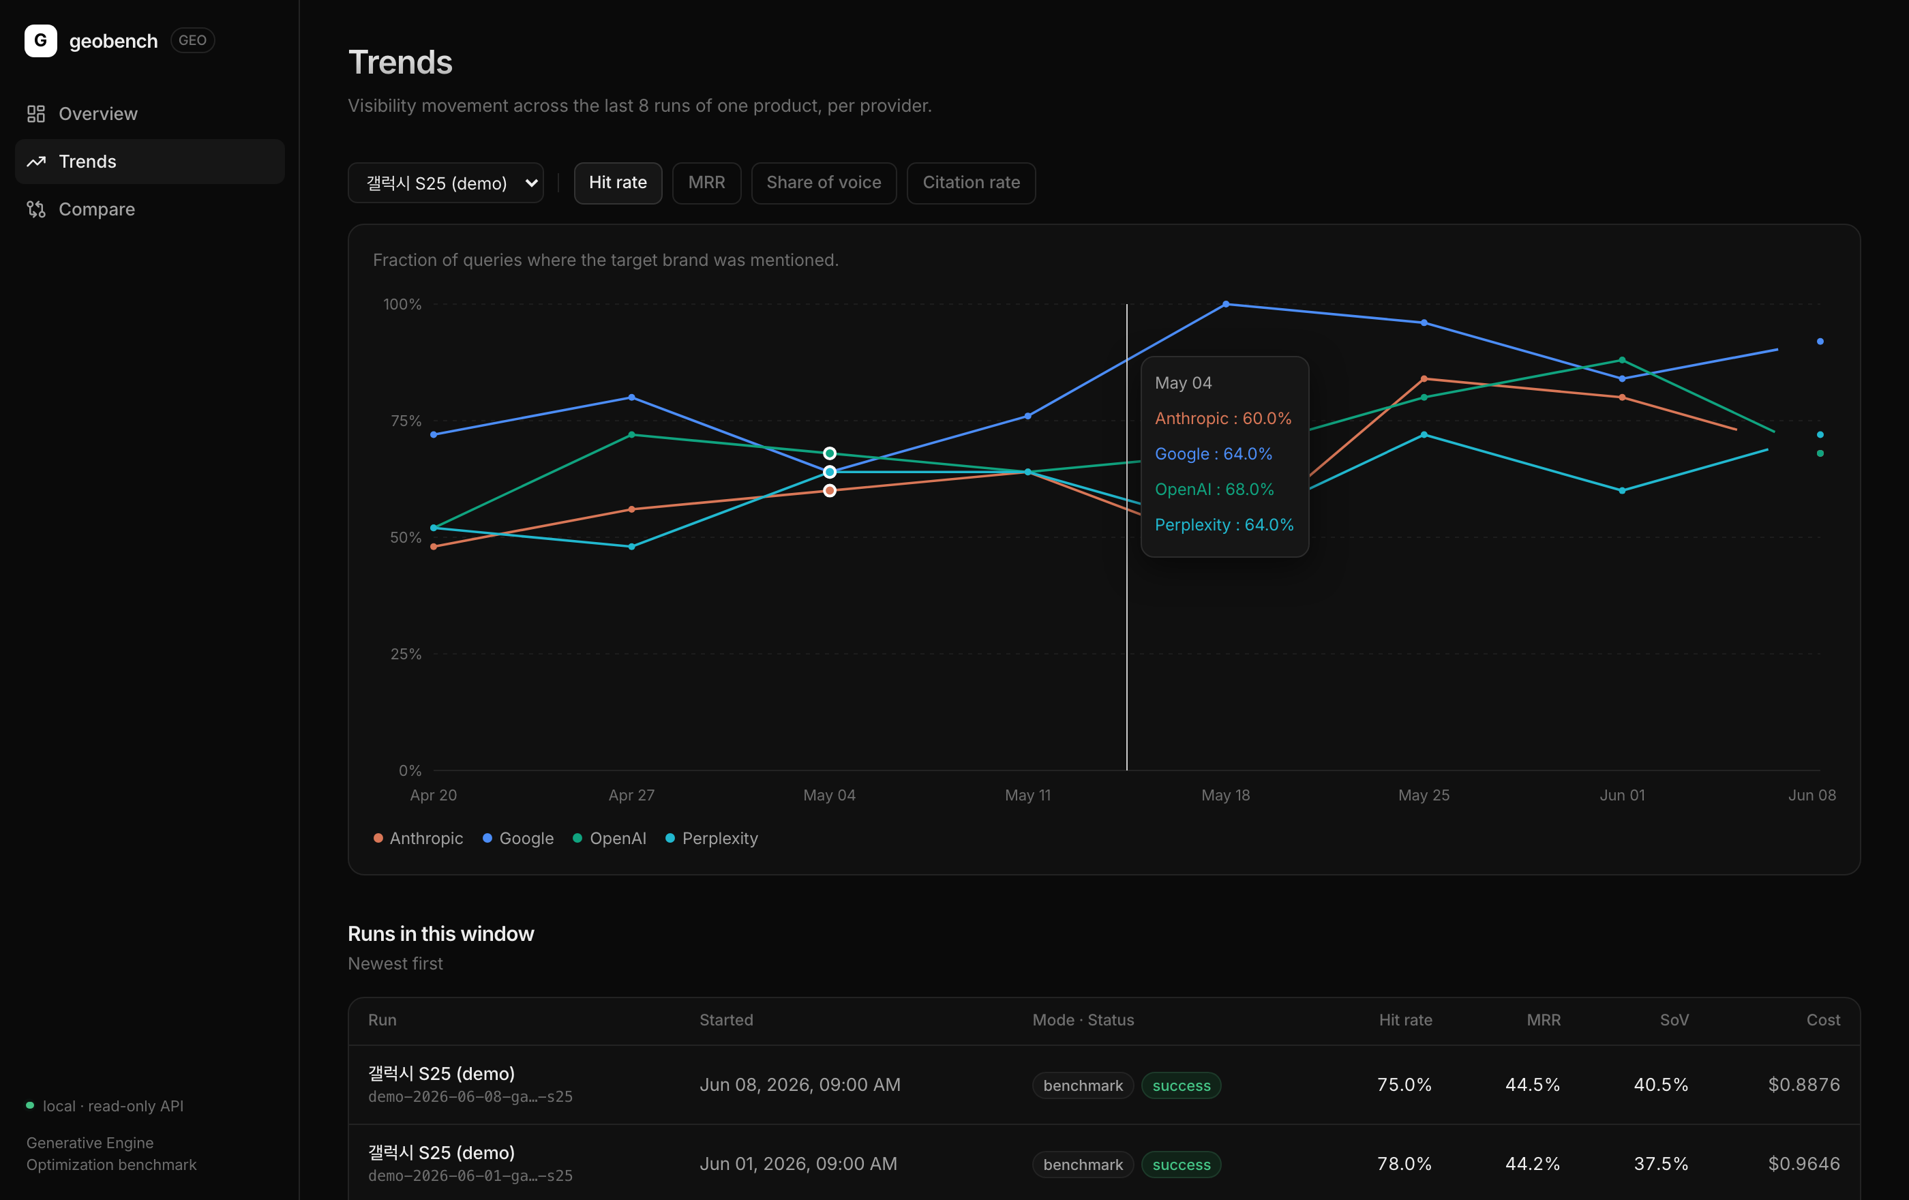Click the OpenAI data point on Jun 01

click(x=1622, y=360)
